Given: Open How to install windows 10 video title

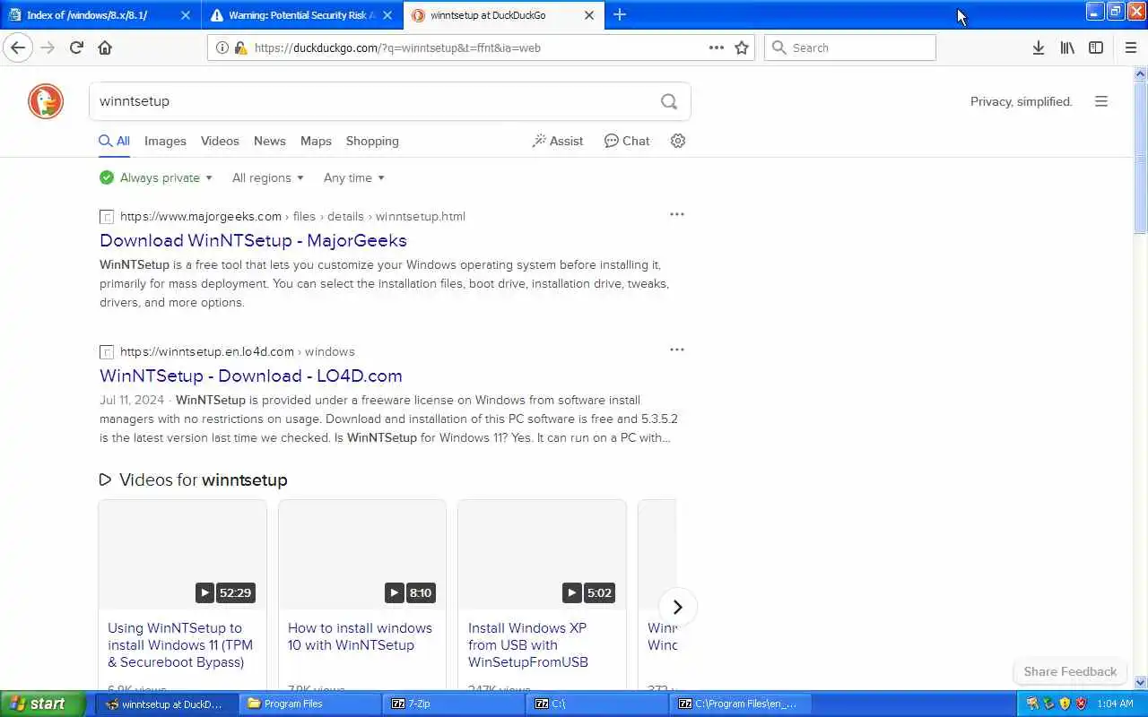Looking at the screenshot, I should point(360,636).
